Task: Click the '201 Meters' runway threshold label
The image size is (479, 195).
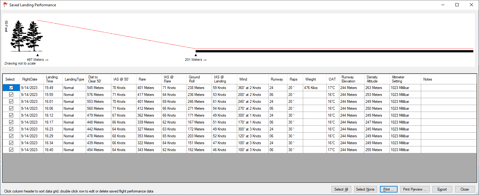Action: click(x=196, y=60)
